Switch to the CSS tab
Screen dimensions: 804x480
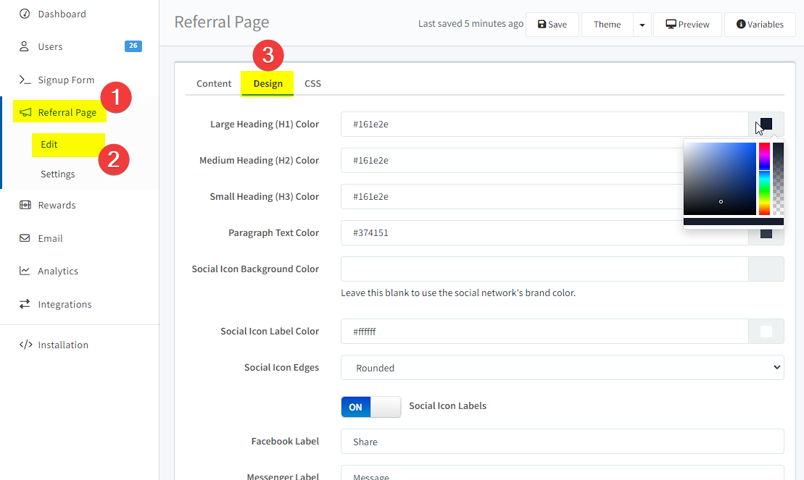312,83
